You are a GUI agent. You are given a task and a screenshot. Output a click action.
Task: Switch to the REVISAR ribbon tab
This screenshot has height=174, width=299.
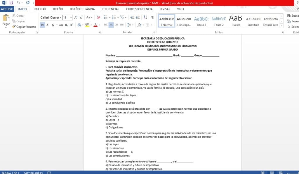tap(164, 9)
